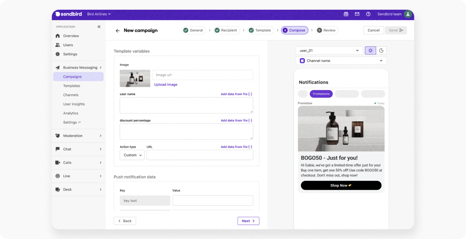Click the purple channel icon in preview
Image resolution: width=466 pixels, height=239 pixels.
[x=302, y=61]
